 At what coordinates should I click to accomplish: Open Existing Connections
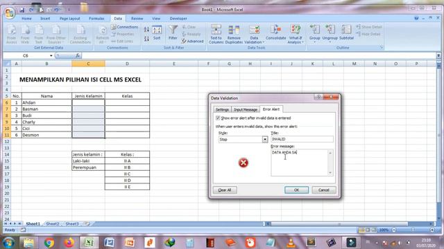coord(80,34)
